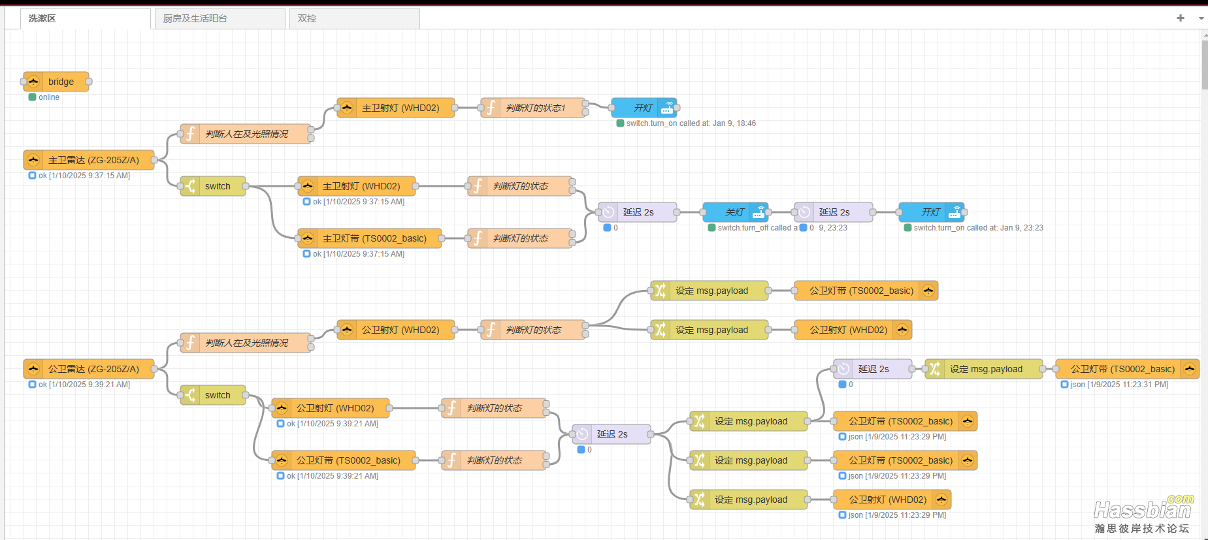Viewport: 1208px width, 540px height.
Task: Open the 双控 flow tab
Action: 355,19
